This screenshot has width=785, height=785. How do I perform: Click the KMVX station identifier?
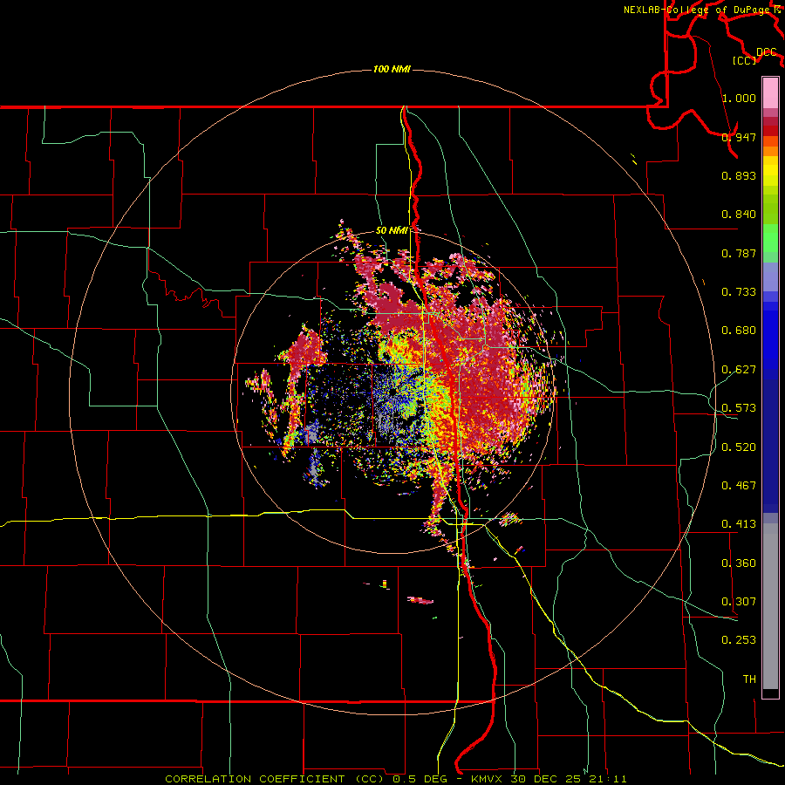coord(488,779)
